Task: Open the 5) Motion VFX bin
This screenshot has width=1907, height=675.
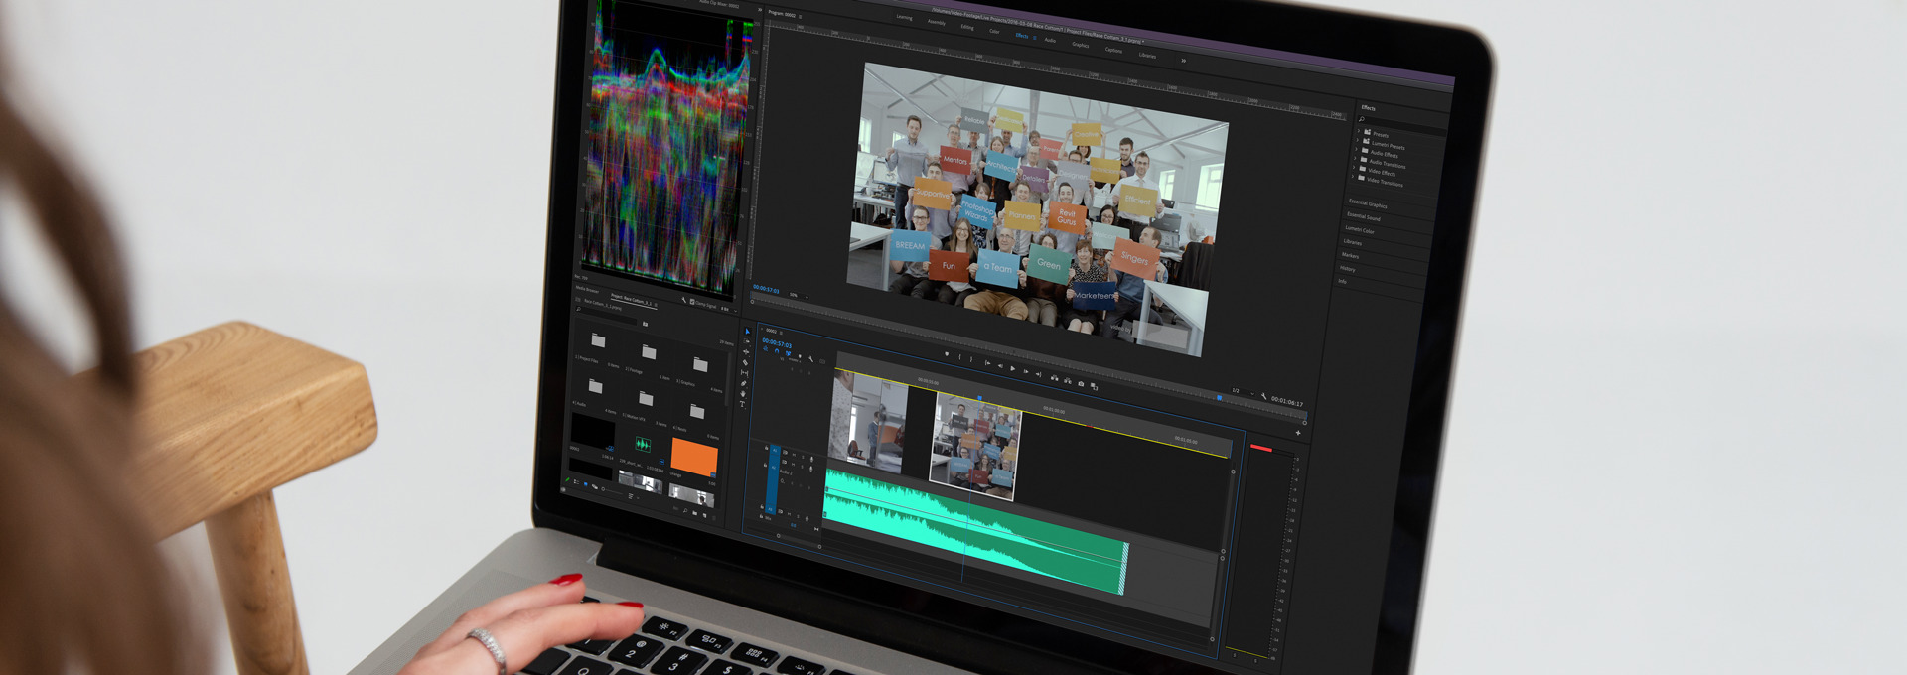Action: click(x=646, y=398)
